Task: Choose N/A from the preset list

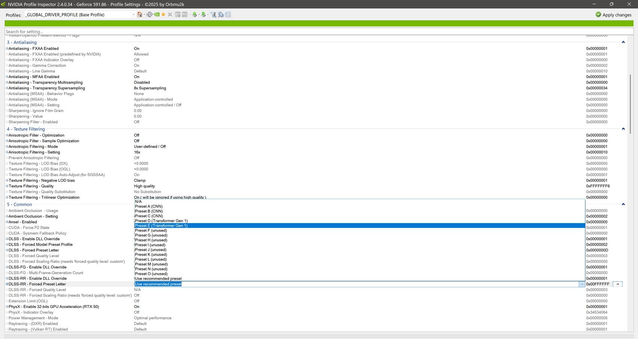Action: (x=360, y=201)
